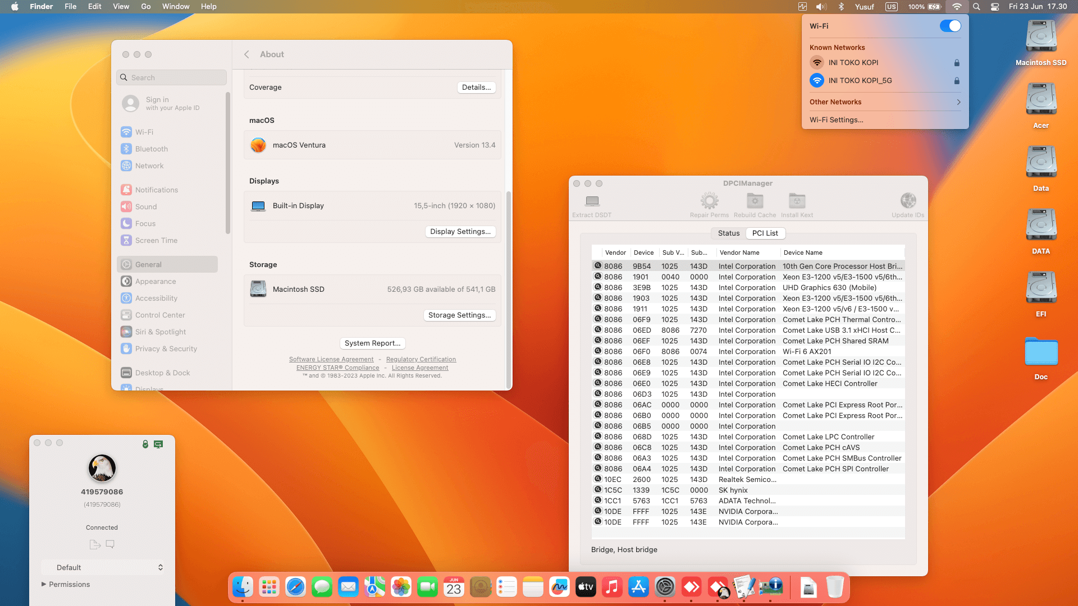The image size is (1078, 606).
Task: Click Extract DSDT in DPCIManager toolbar
Action: (x=591, y=204)
